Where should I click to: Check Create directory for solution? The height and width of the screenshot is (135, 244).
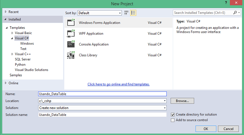(172, 115)
